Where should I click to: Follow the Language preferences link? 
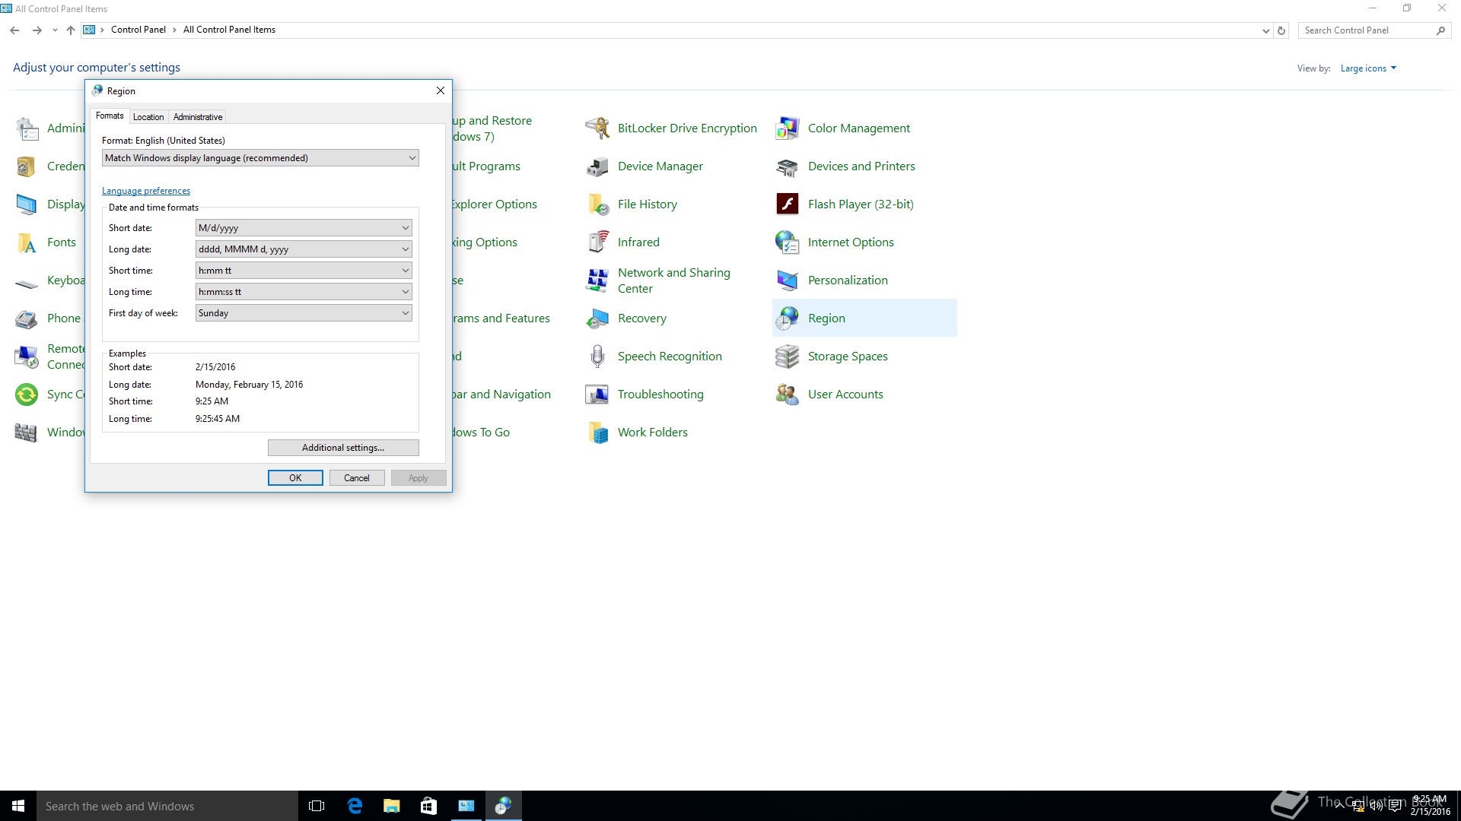pos(146,191)
